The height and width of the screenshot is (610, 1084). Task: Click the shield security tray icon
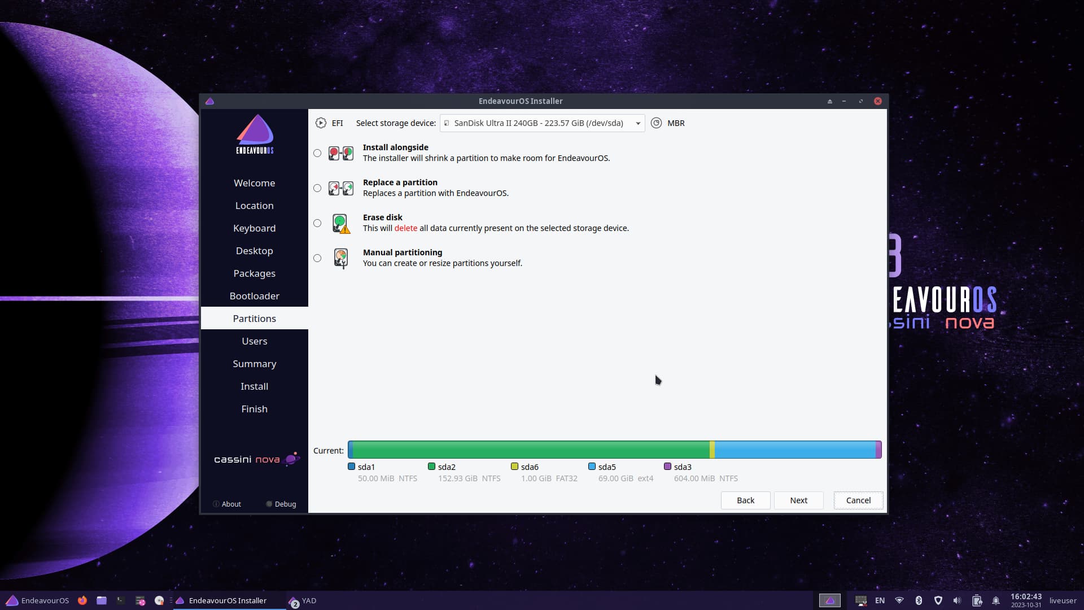point(938,600)
